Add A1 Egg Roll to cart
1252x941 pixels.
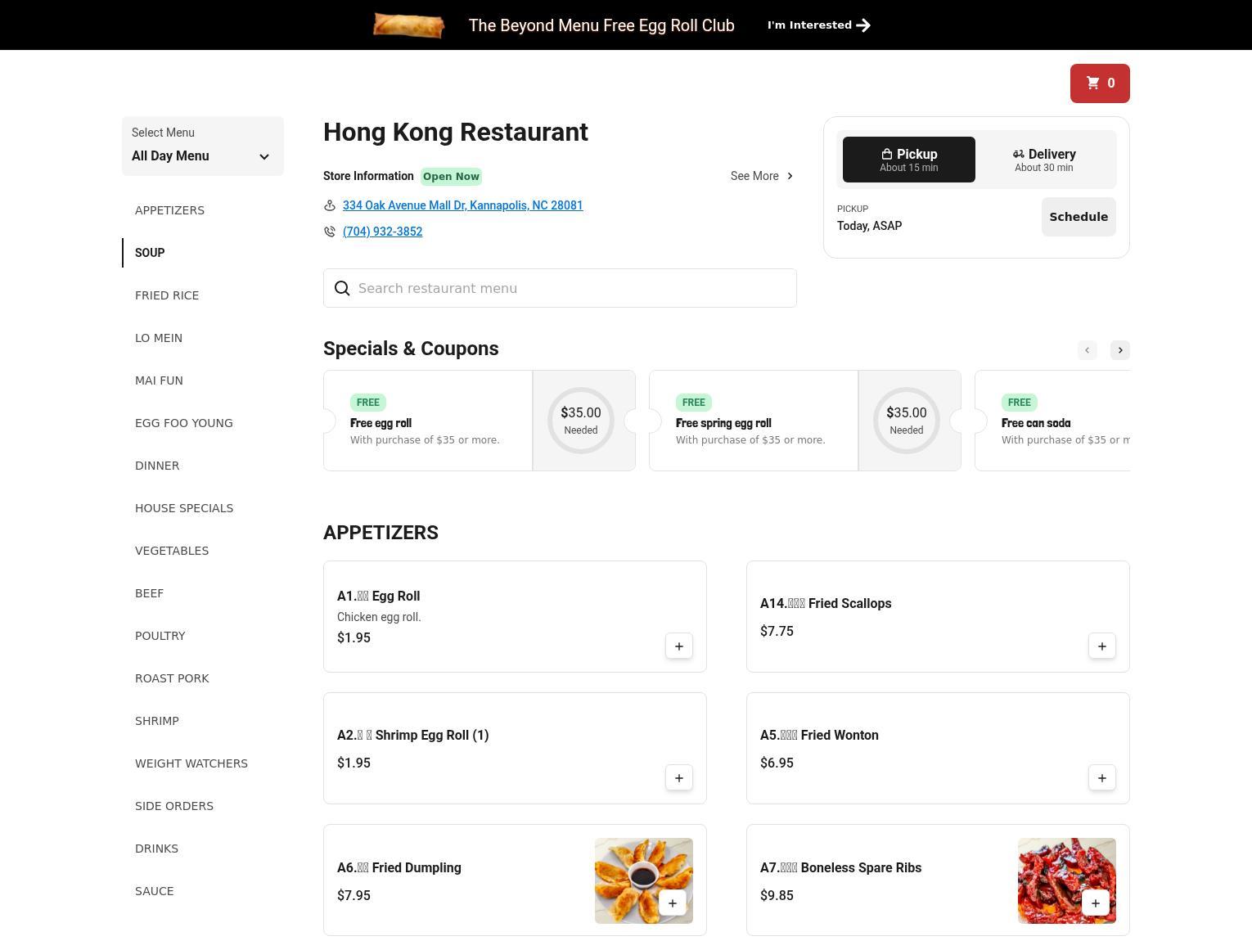[678, 646]
